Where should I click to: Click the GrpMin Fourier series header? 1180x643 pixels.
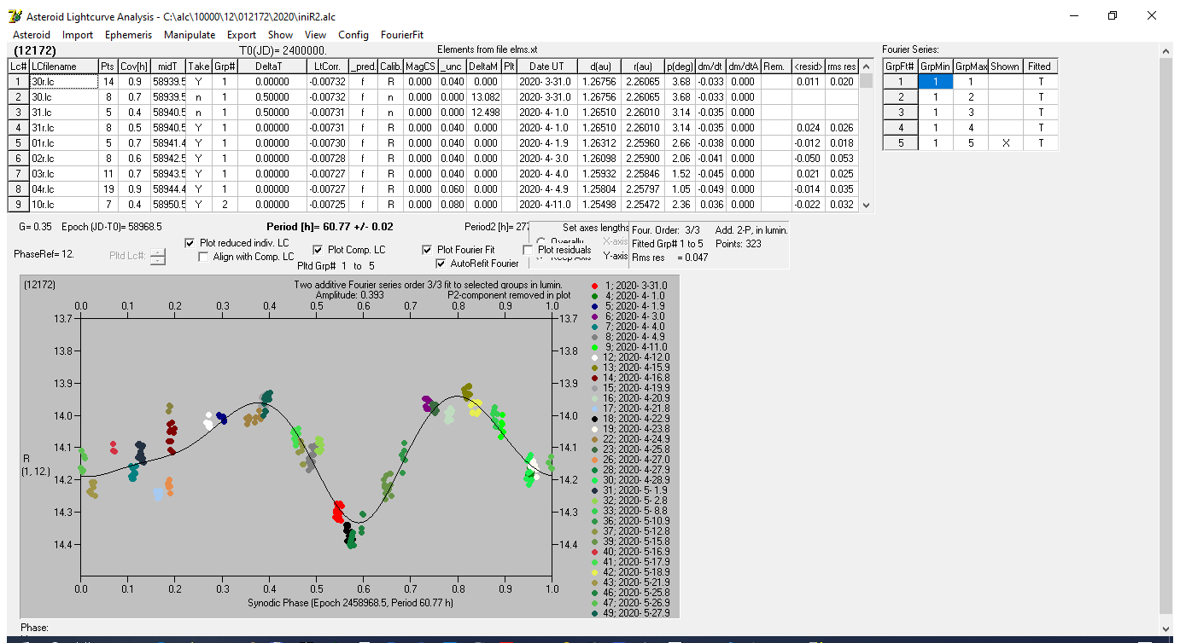pyautogui.click(x=936, y=66)
